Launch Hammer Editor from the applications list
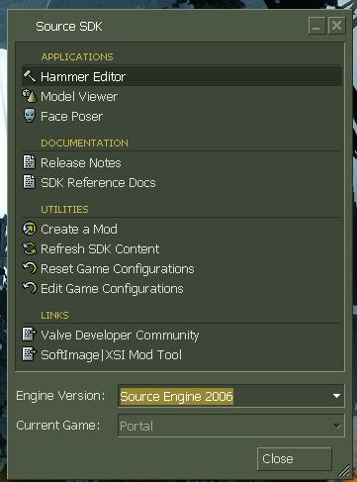The width and height of the screenshot is (357, 482). 182,76
